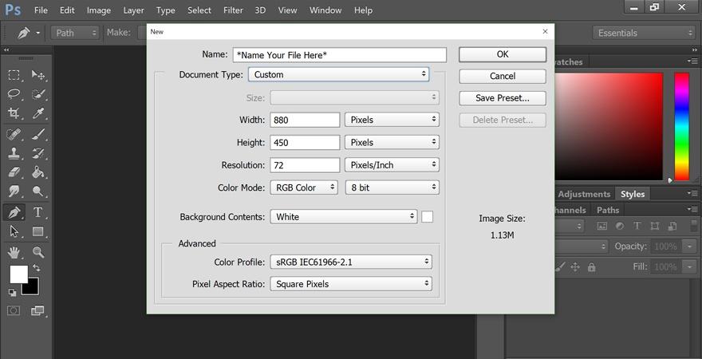The image size is (702, 359).
Task: Choose the Crop tool
Action: 14,114
